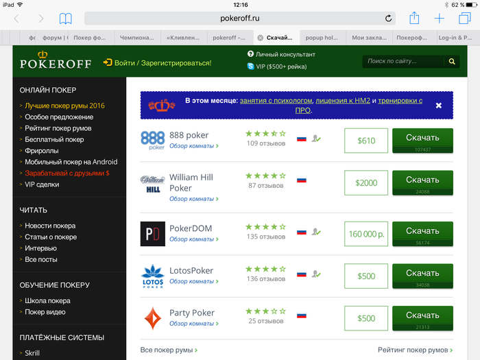The image size is (480, 360).
Task: Click the Party Poker diamond logo
Action: coord(153,318)
